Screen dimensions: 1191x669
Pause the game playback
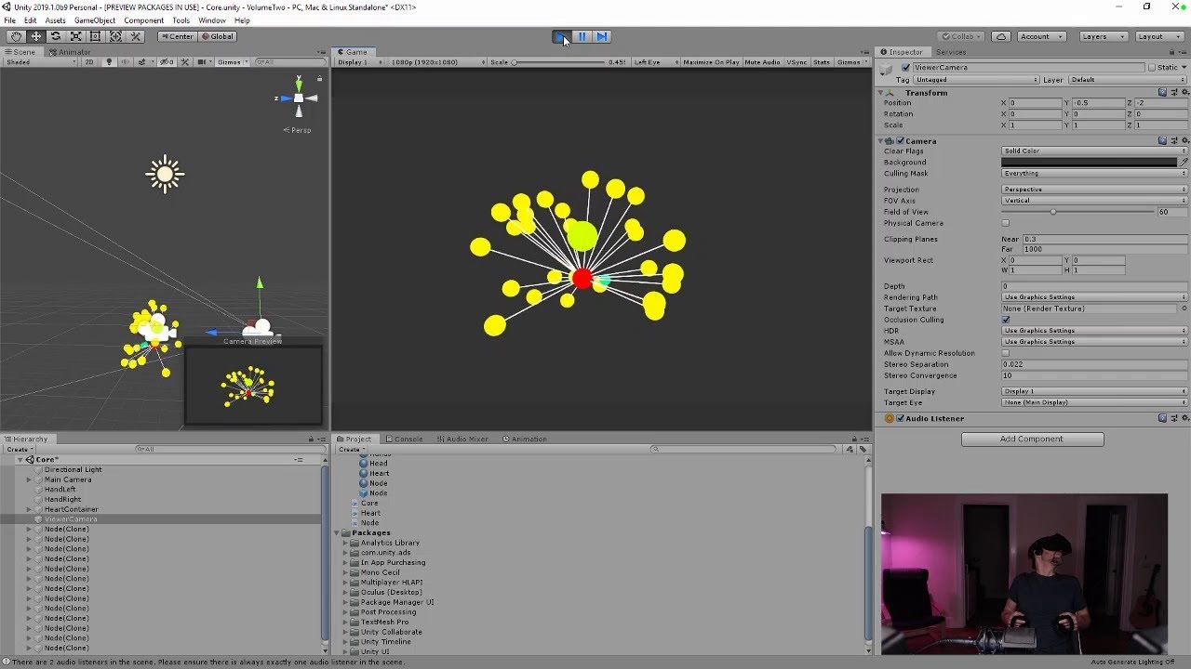click(582, 36)
